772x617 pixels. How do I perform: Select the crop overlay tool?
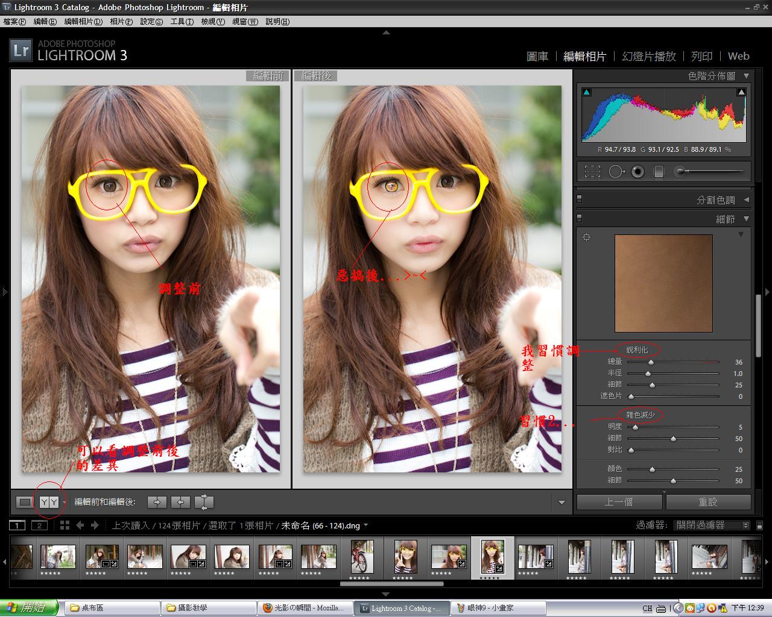[x=592, y=172]
